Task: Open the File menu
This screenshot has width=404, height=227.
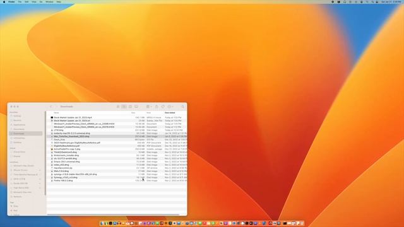Action: tap(20, 2)
